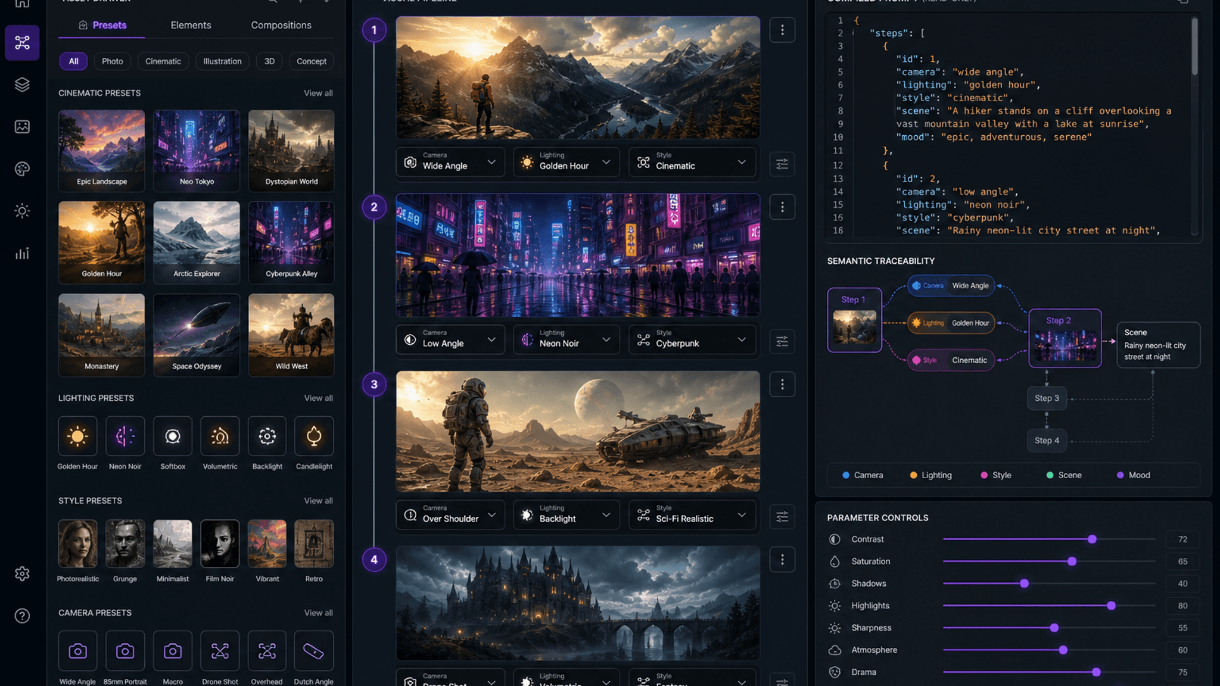Screen dimensions: 1220x686
Task: Open step 2 Style Cyberpunk dropdown
Action: [692, 339]
